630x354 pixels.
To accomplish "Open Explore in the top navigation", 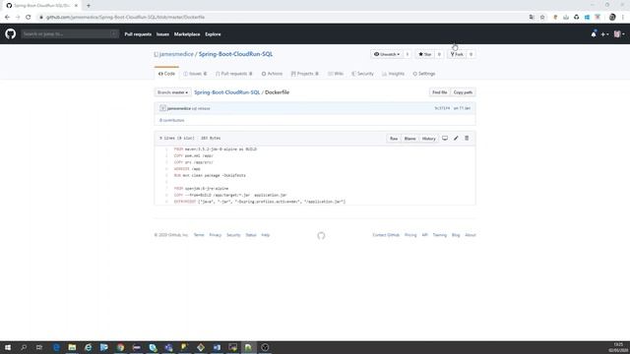I will (213, 34).
